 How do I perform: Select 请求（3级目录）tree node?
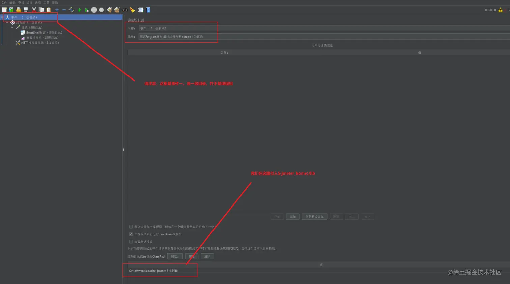click(32, 27)
